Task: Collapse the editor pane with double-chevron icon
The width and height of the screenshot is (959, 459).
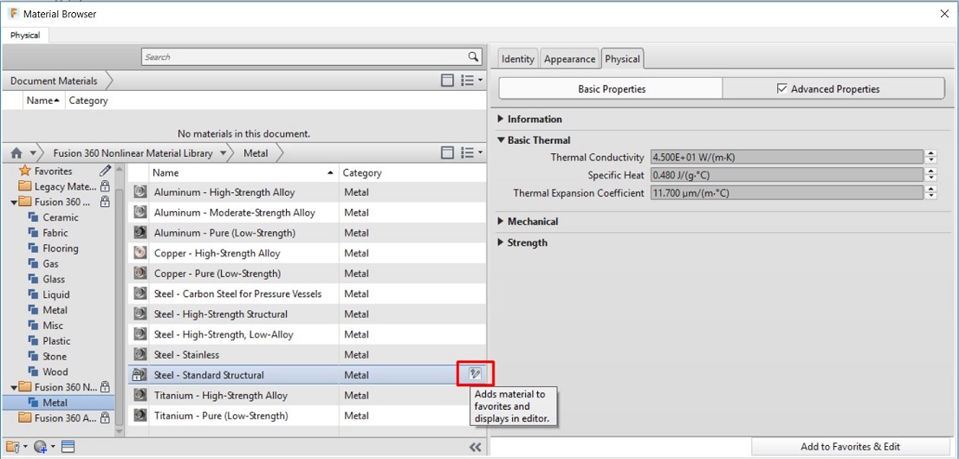Action: click(x=476, y=448)
